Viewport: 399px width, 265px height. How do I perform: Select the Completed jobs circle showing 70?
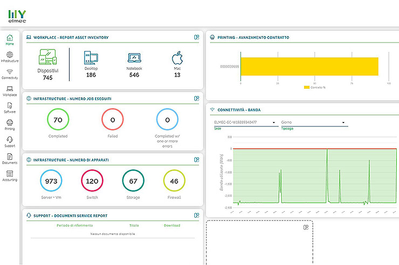click(58, 120)
